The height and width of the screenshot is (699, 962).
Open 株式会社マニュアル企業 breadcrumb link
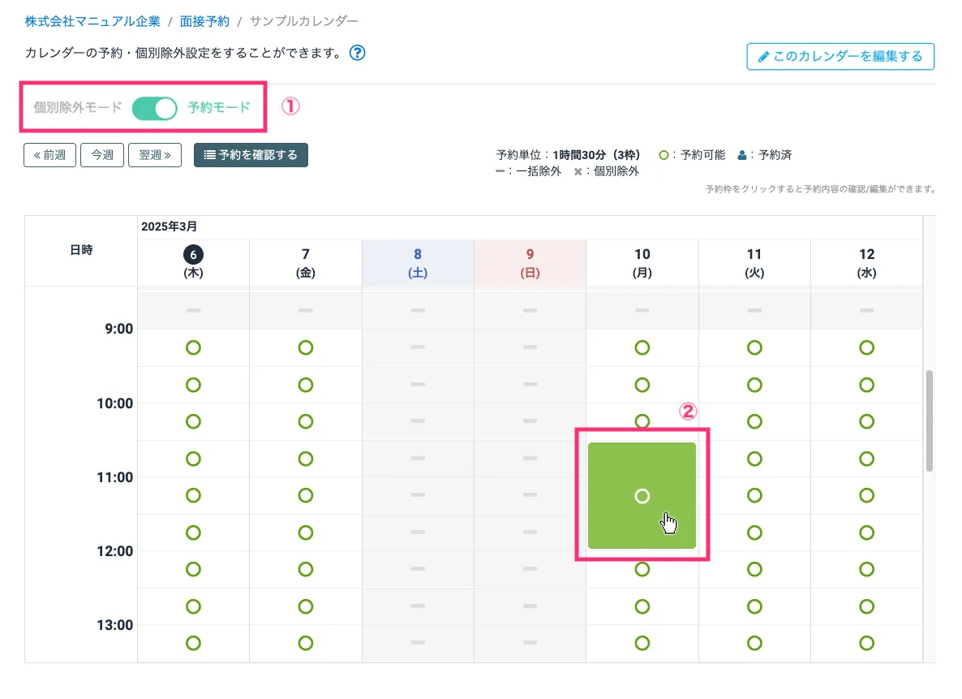92,21
